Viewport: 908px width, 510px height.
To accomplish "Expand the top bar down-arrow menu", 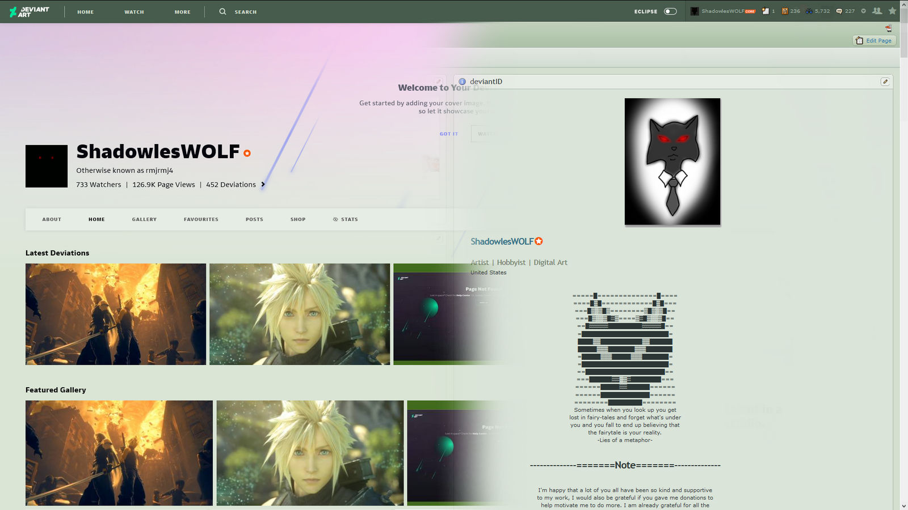I will (864, 11).
